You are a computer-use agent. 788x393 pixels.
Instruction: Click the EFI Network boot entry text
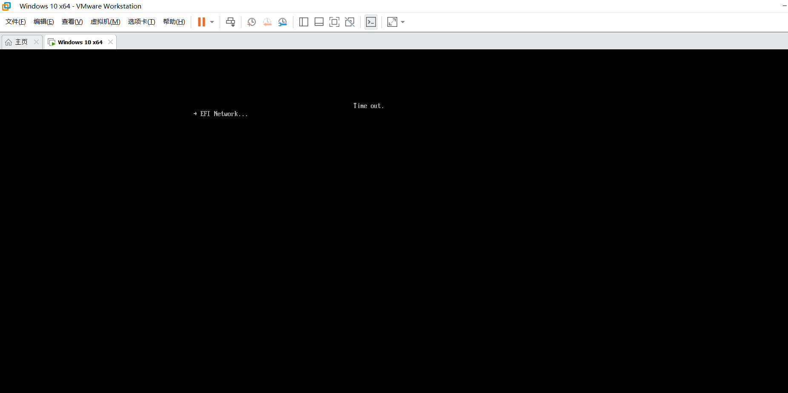[x=224, y=114]
